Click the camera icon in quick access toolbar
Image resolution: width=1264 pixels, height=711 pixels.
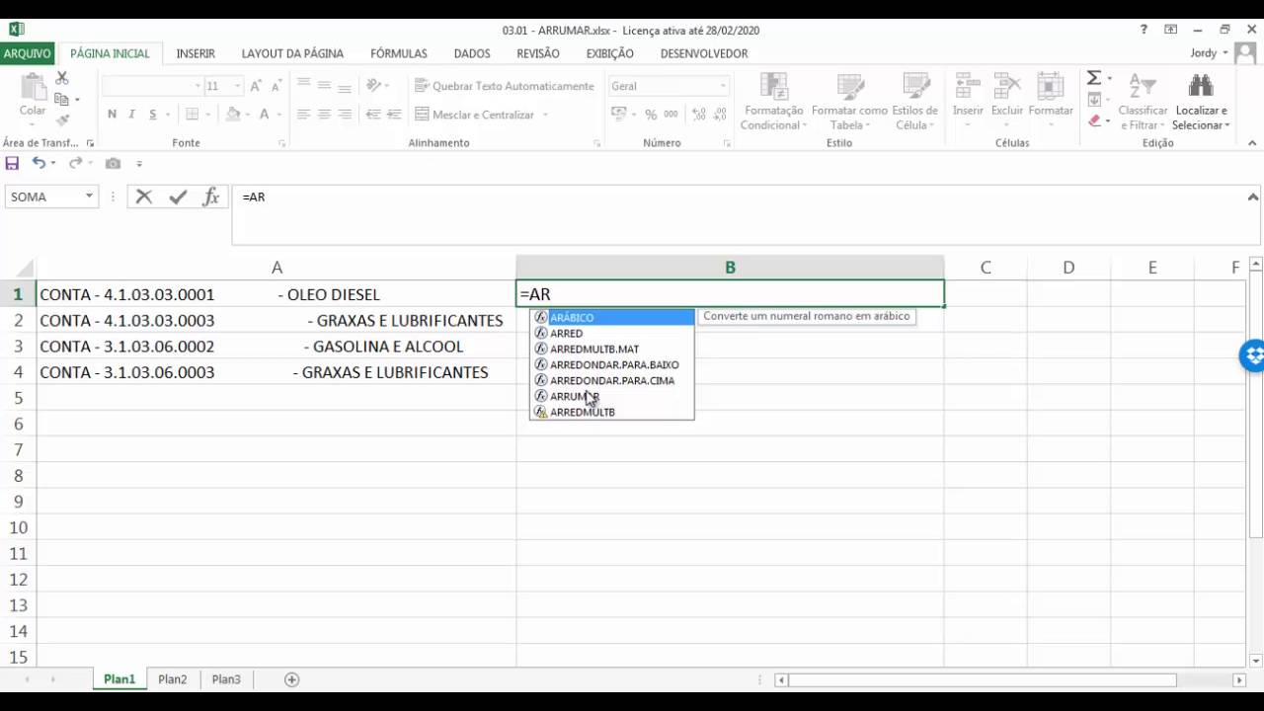tap(113, 163)
